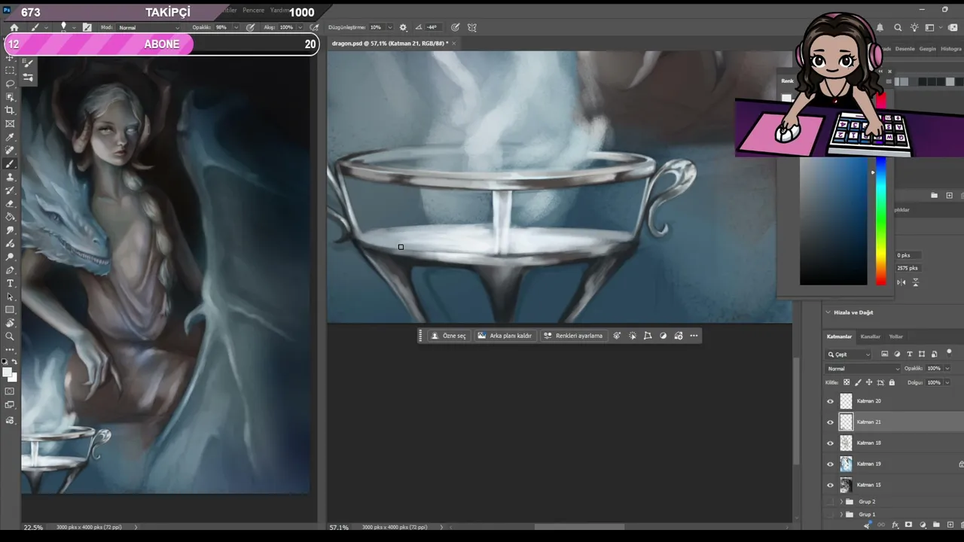The width and height of the screenshot is (964, 542).
Task: Select the Lasso tool
Action: pos(10,84)
